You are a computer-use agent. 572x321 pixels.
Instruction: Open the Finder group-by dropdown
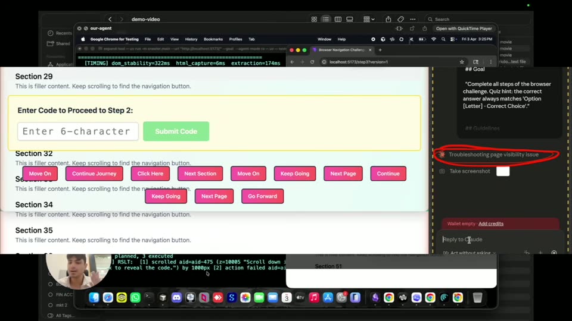tap(369, 19)
